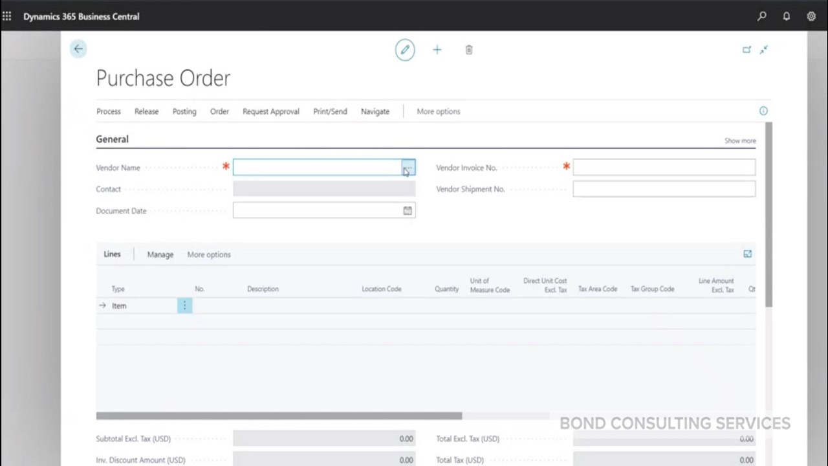Open page in new window icon
Screen dimensions: 828x466
746,49
